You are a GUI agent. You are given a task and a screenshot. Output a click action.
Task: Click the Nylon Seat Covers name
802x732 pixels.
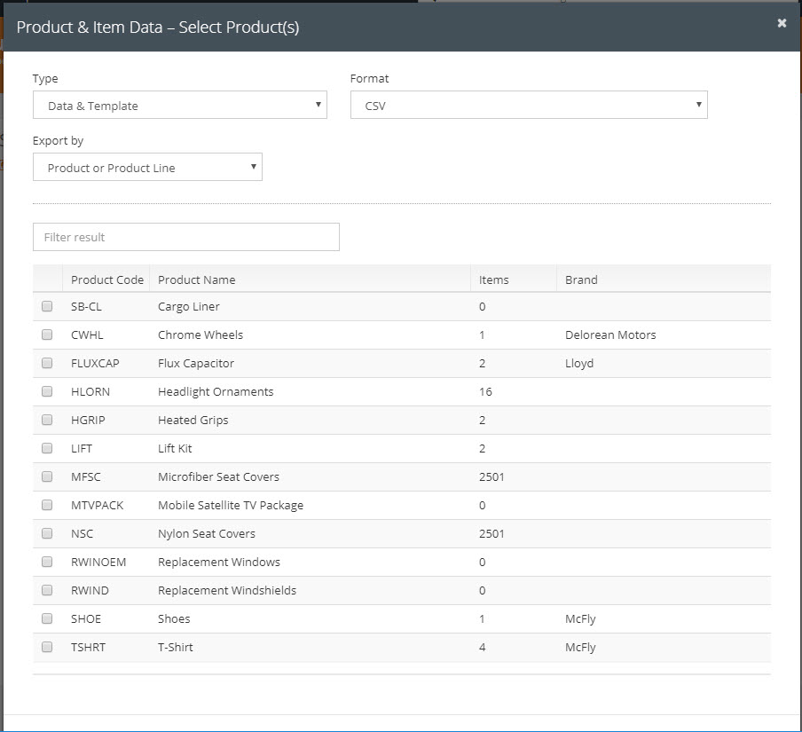[x=206, y=533]
